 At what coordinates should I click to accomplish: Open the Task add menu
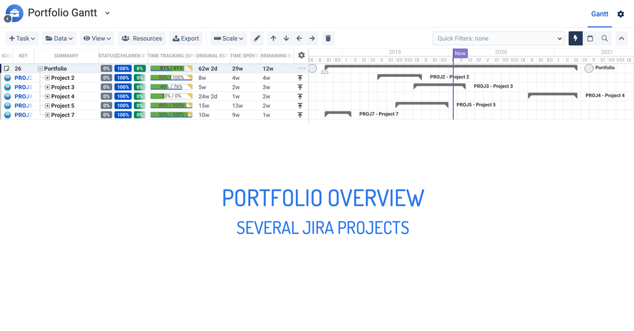(x=22, y=39)
